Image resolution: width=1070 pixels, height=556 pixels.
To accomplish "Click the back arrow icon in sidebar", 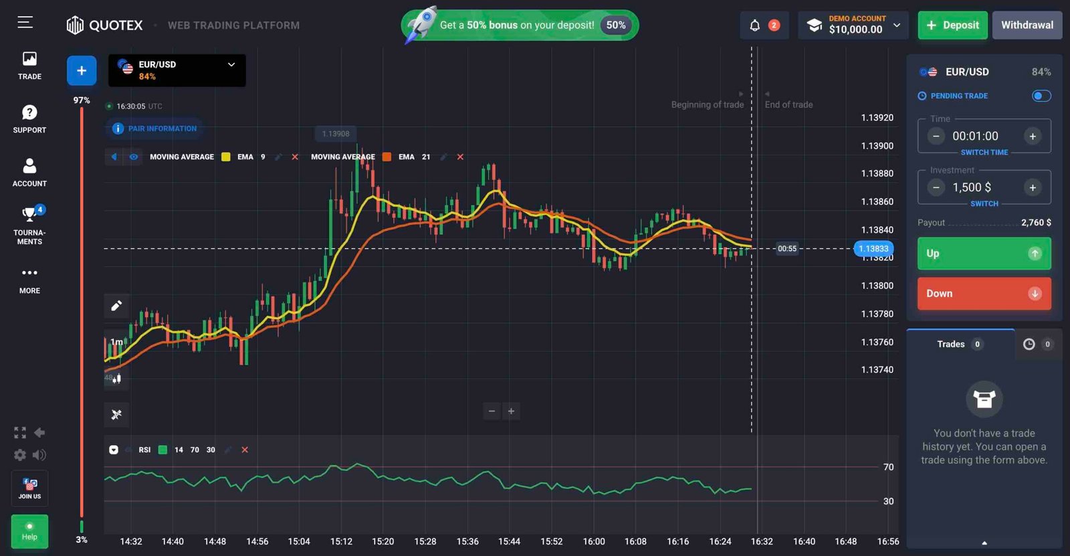I will click(x=39, y=433).
